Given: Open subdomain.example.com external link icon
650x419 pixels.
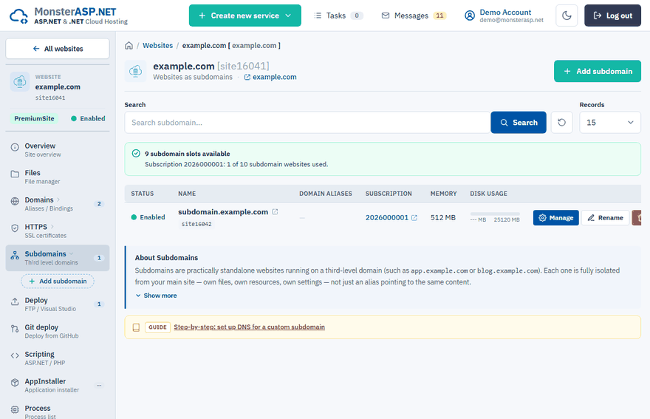Looking at the screenshot, I should pyautogui.click(x=275, y=212).
